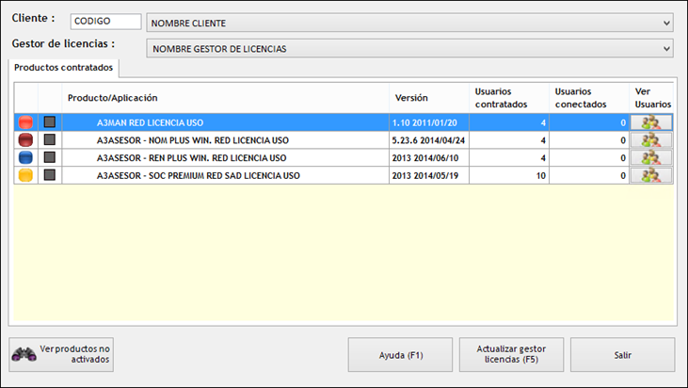Open the NOMBRE GESTOR DE LICENCIAS dropdown

(409, 48)
